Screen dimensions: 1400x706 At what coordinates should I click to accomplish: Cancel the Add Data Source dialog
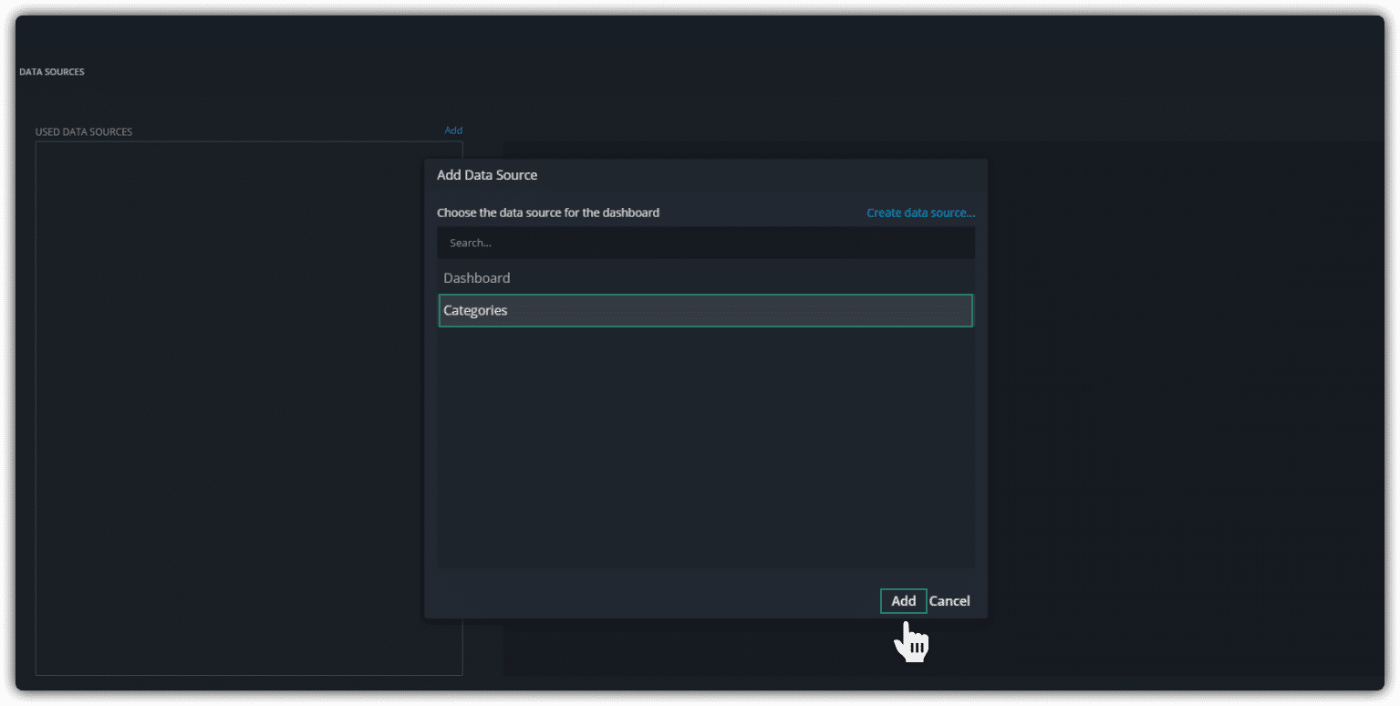pos(949,600)
